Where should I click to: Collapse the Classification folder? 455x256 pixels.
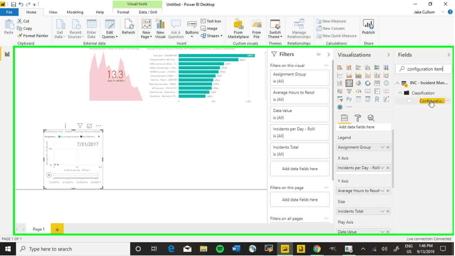coord(400,93)
